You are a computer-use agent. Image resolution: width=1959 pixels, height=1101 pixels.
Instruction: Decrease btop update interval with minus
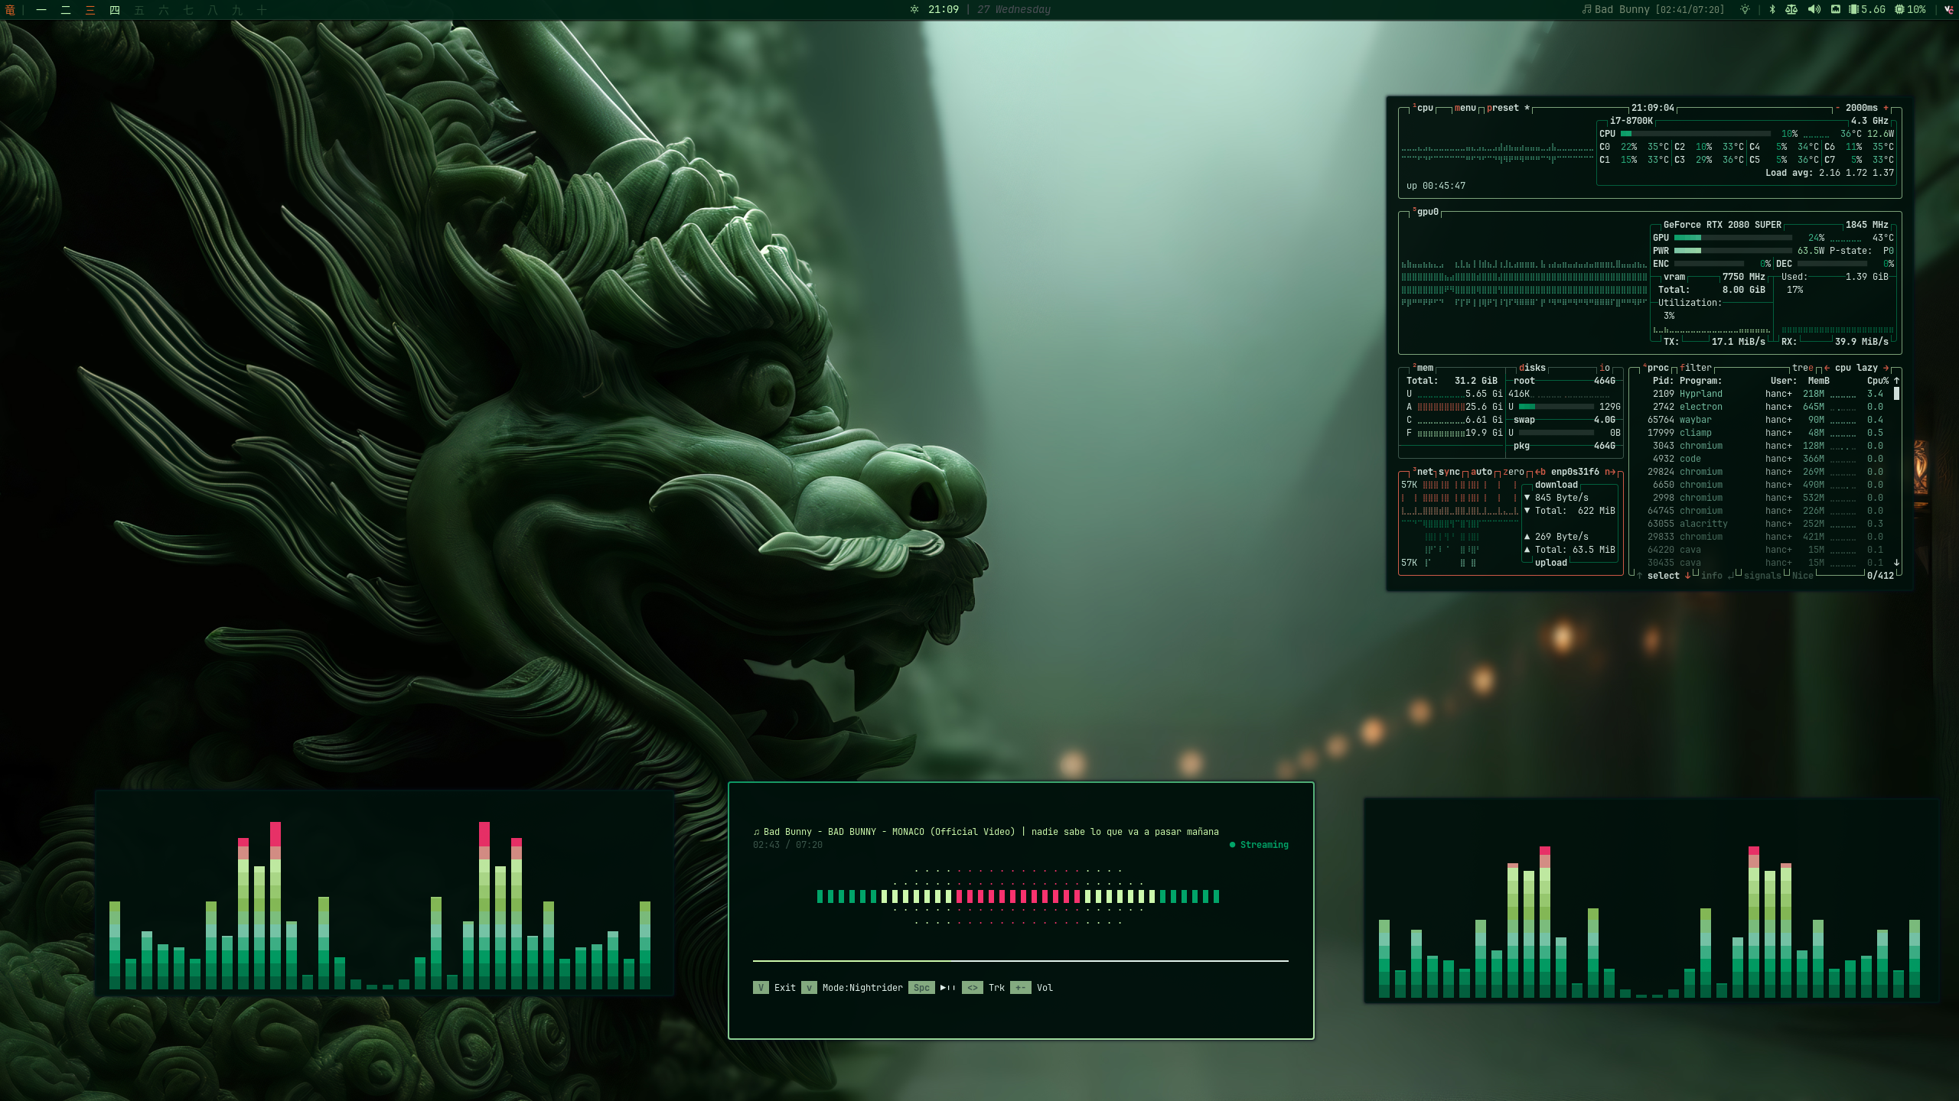tap(1837, 108)
